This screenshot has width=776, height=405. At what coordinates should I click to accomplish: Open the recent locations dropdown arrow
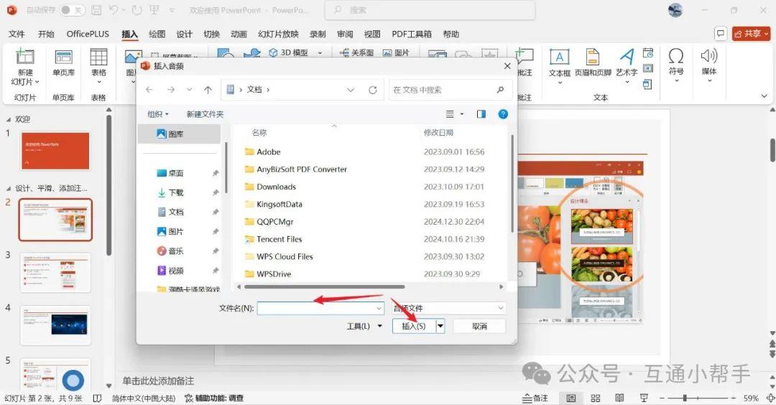point(189,90)
